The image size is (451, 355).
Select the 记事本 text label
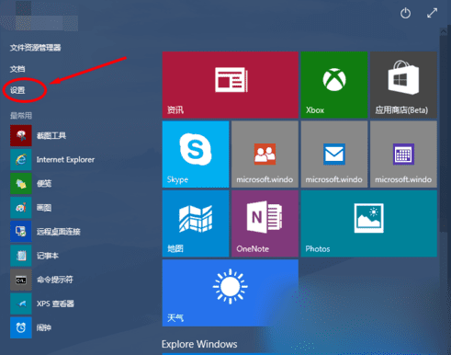tap(48, 256)
